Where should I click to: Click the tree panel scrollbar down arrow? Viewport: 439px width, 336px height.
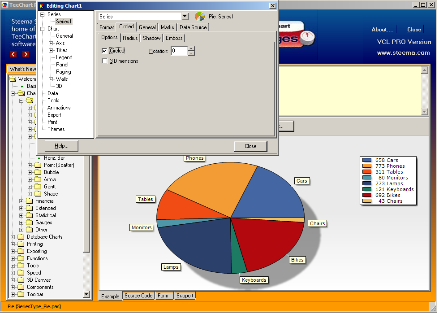point(86,294)
